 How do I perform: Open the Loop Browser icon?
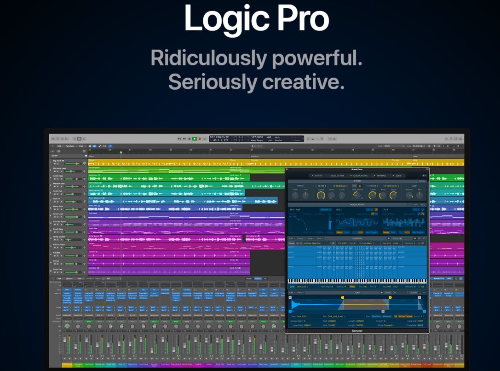tap(456, 139)
